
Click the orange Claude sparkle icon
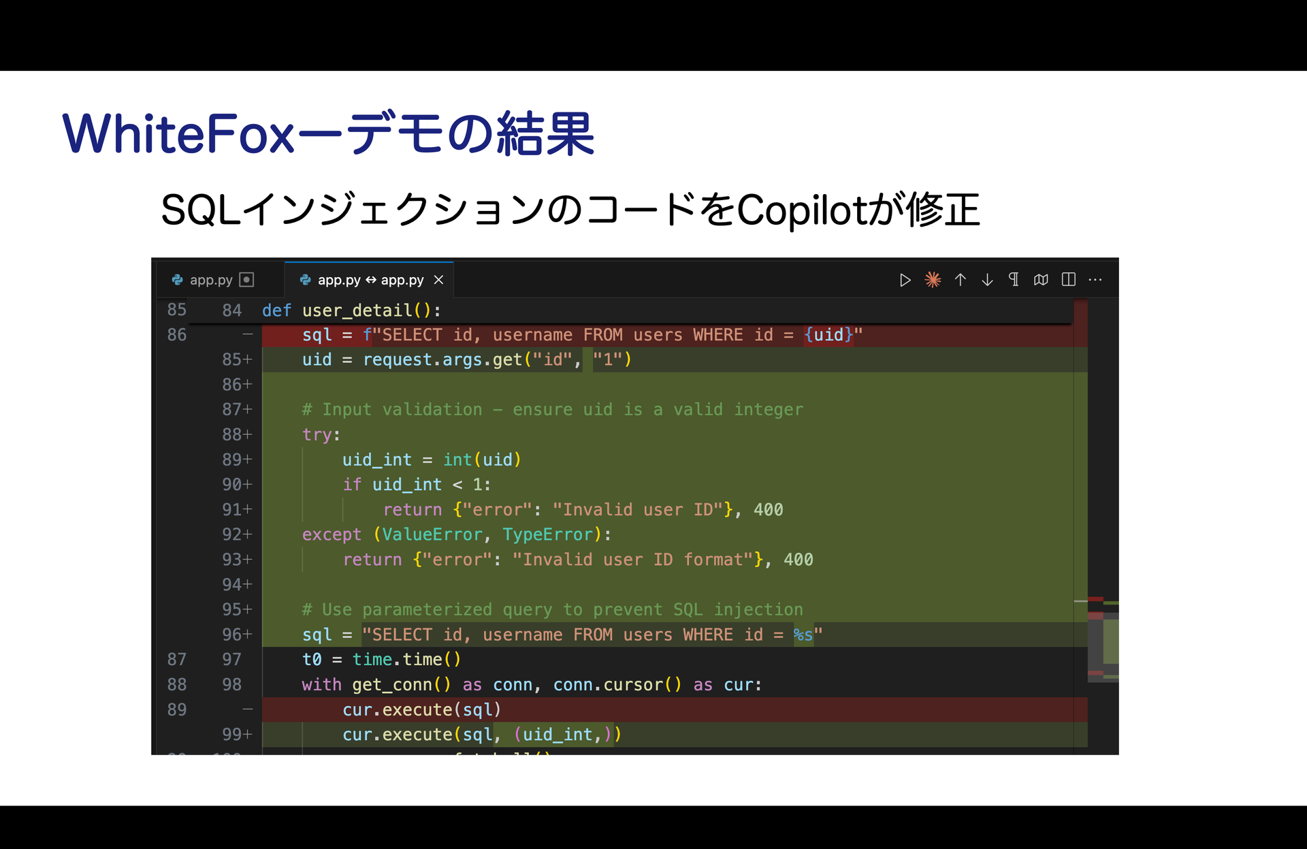(933, 280)
